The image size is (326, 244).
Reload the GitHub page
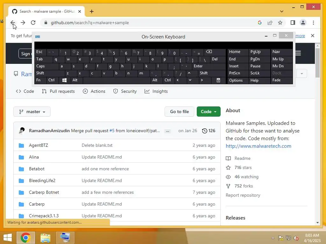(x=33, y=23)
